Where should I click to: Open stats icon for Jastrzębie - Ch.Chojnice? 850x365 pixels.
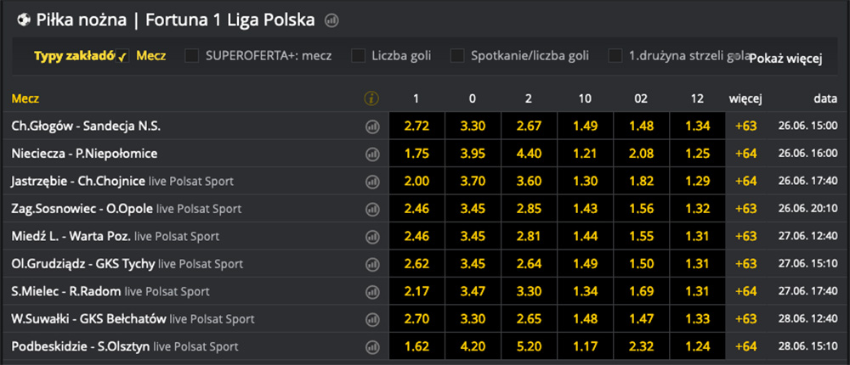[x=371, y=182]
